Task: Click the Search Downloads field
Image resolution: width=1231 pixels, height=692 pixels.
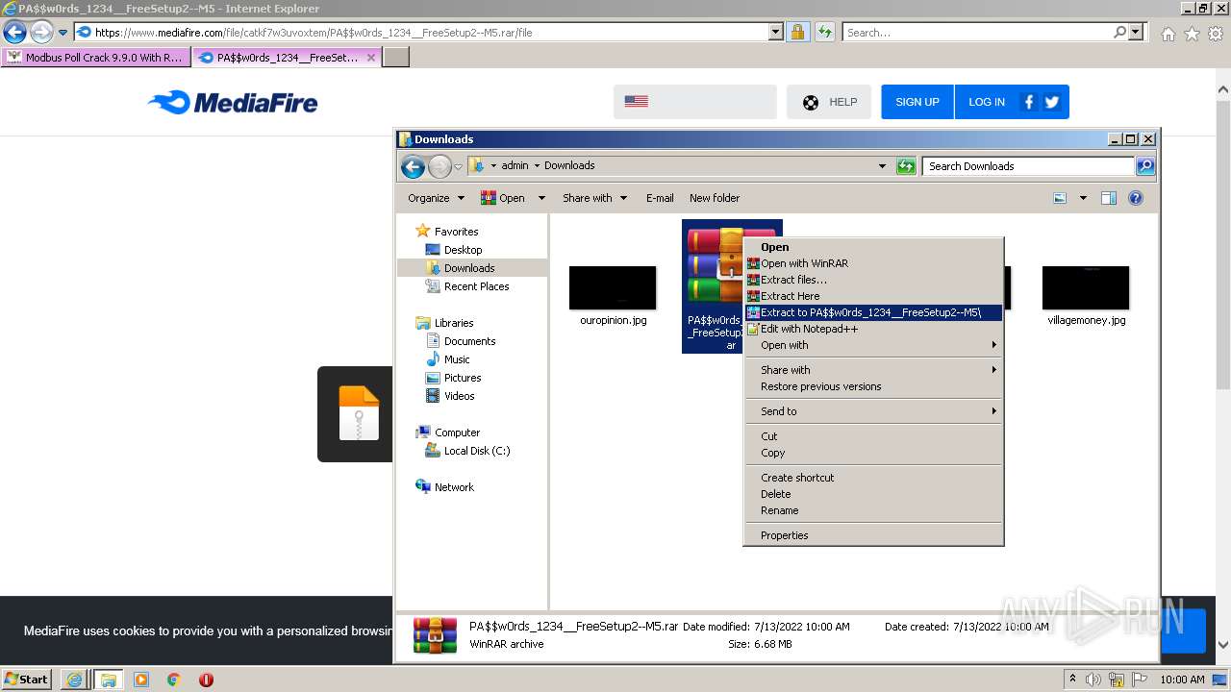Action: (x=1027, y=166)
